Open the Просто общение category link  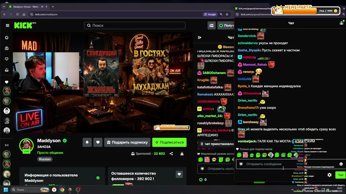(50, 153)
